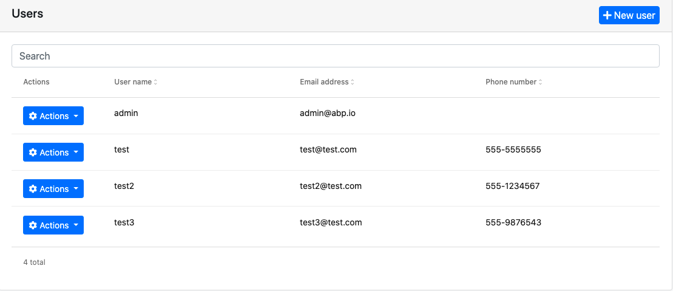
Task: Select the admin@abp.io email cell
Action: point(328,113)
